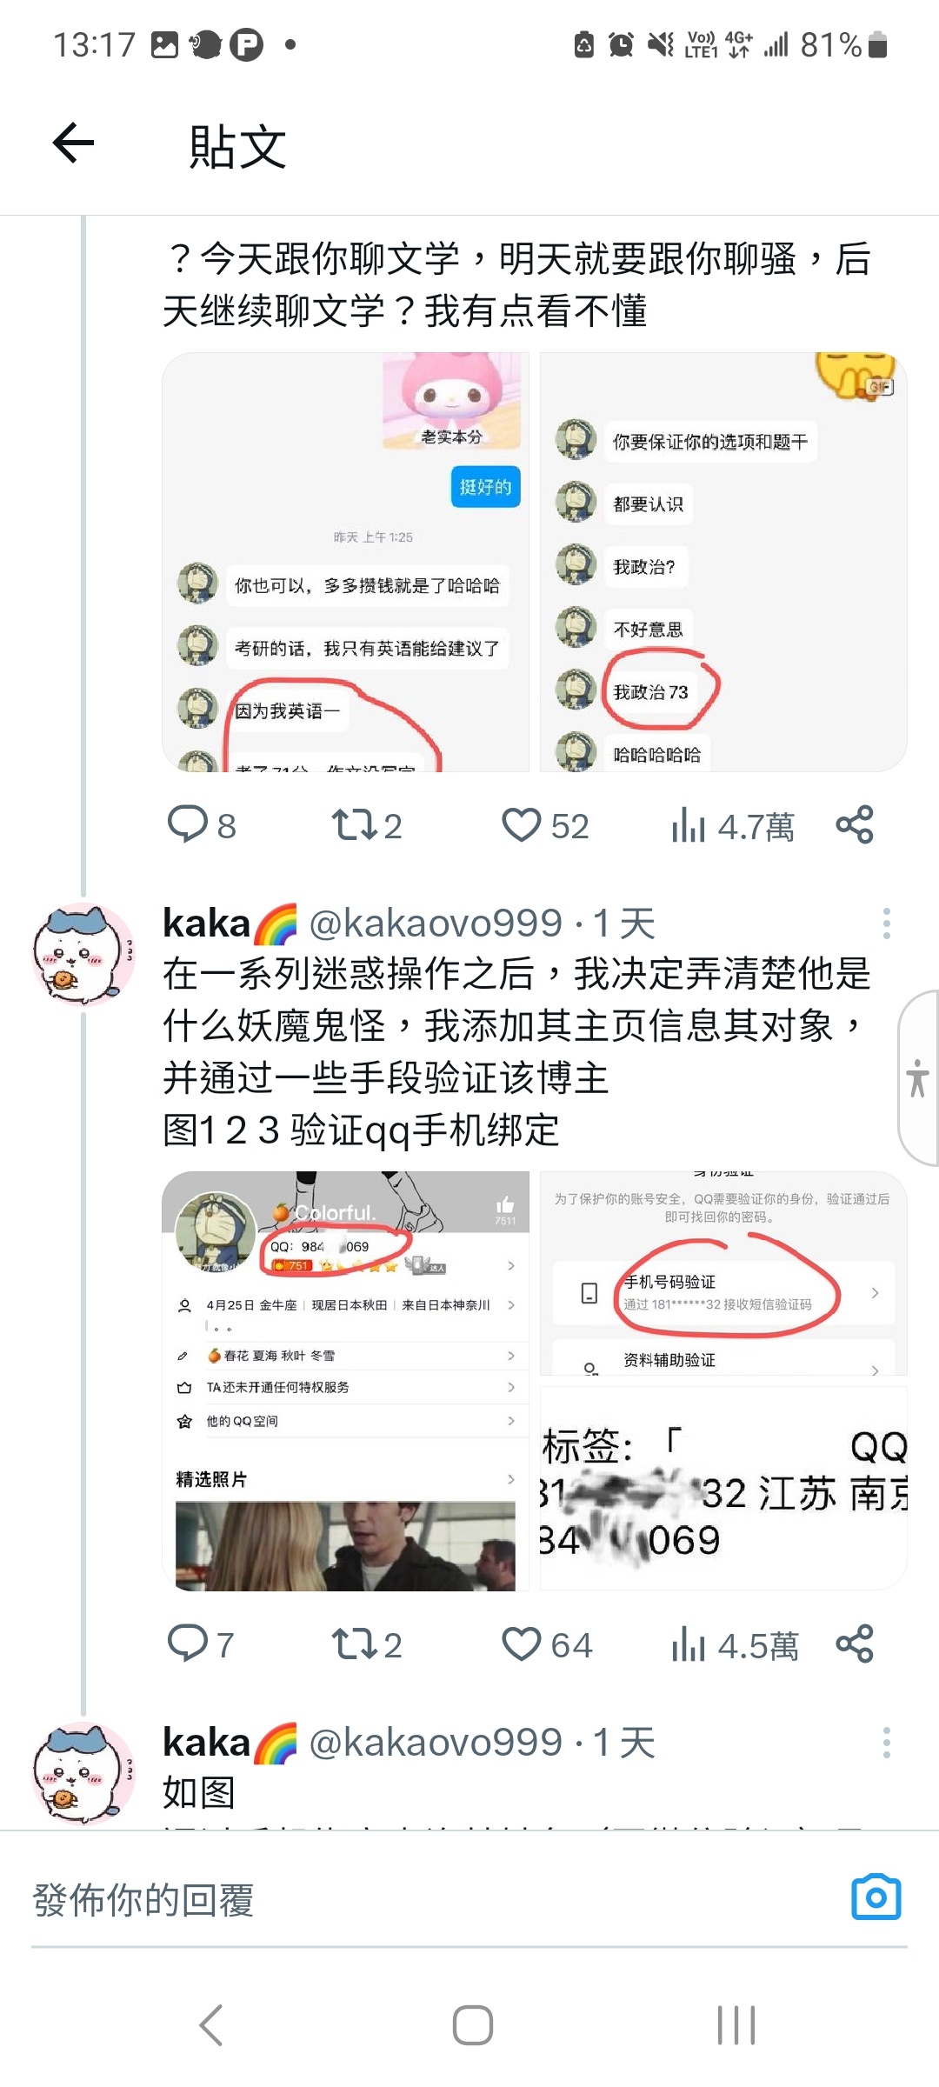Tap the back arrow in header
The image size is (939, 2087).
74,143
